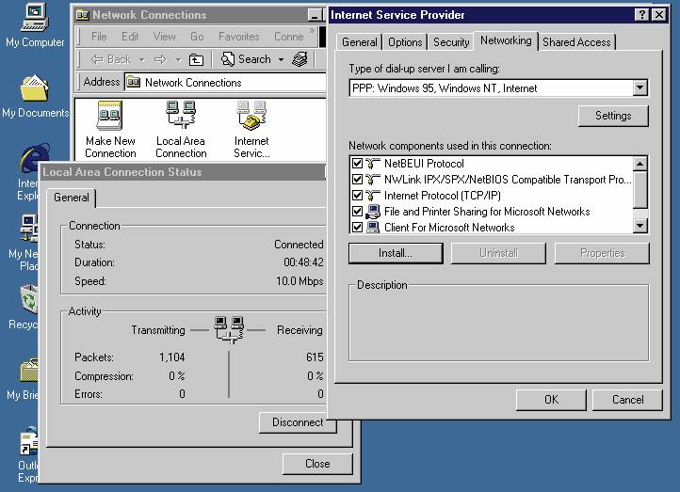Click the Settings button
This screenshot has width=680, height=492.
(x=613, y=116)
